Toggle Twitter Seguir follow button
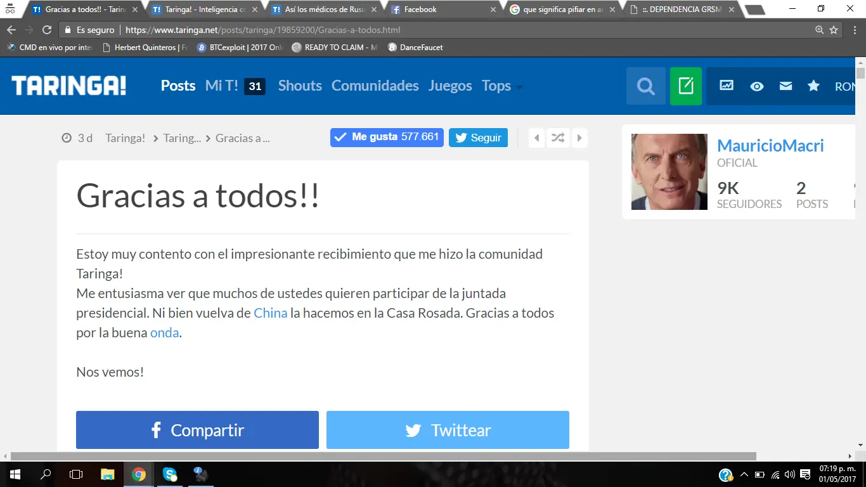The width and height of the screenshot is (866, 487). coord(478,138)
